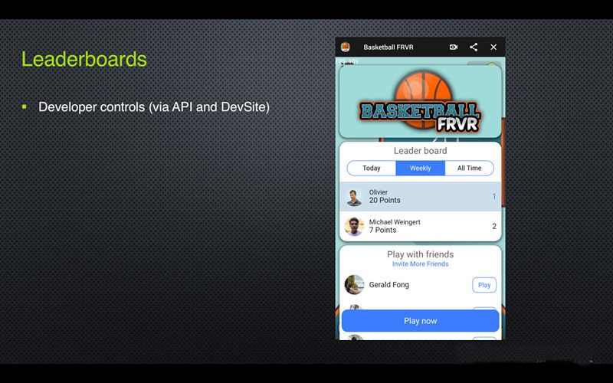Click the Basketball FRVR app icon in header
This screenshot has width=613, height=383.
(x=346, y=47)
